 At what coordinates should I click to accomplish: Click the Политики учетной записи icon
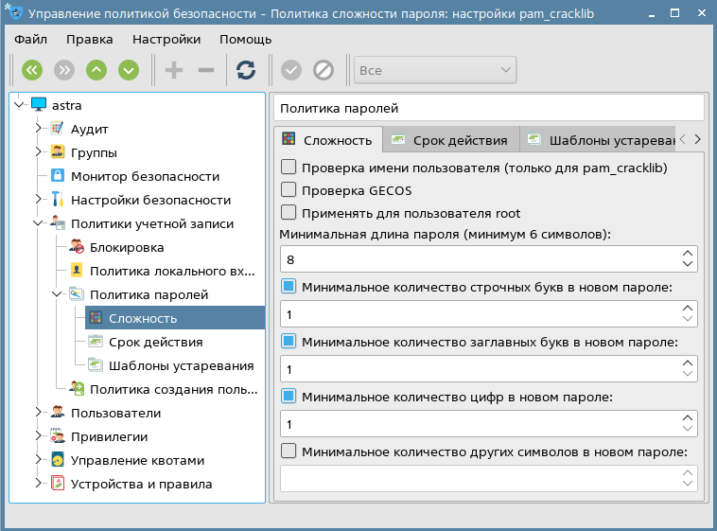57,223
